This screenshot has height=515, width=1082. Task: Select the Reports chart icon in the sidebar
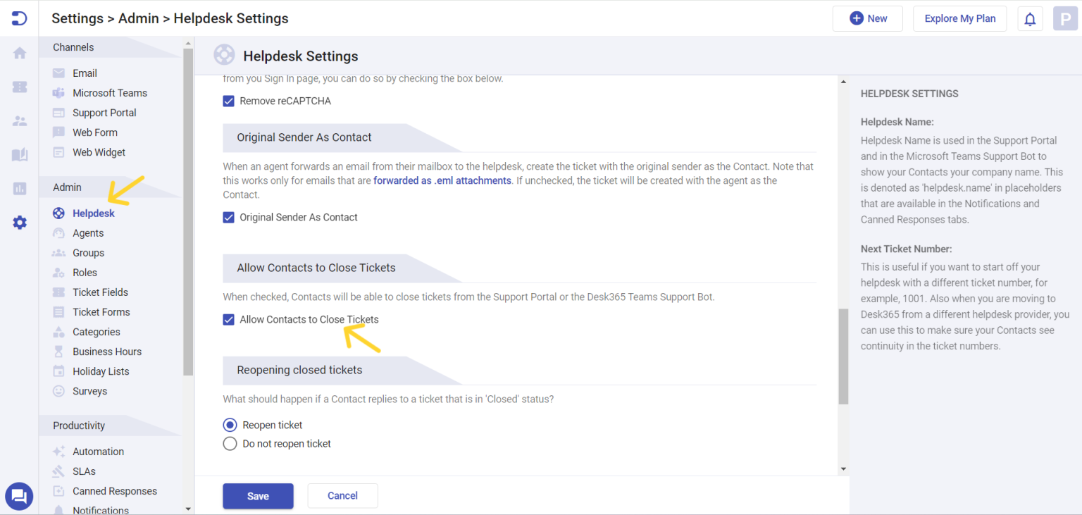point(19,188)
